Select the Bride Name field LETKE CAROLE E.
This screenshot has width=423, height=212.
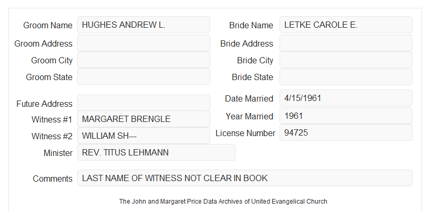point(346,25)
